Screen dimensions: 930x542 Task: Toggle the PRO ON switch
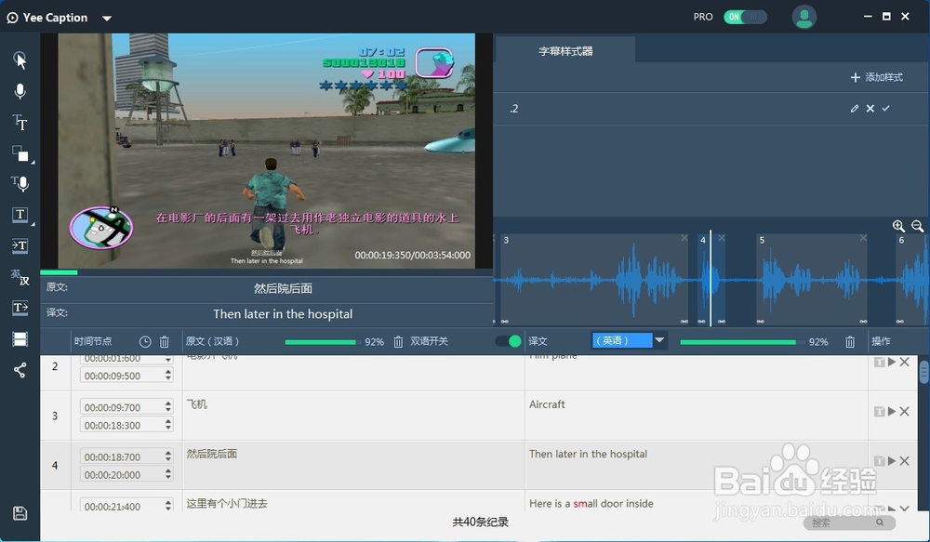[745, 17]
